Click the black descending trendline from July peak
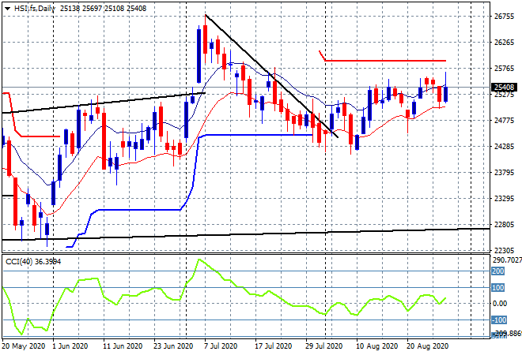This screenshot has width=522, height=355. pyautogui.click(x=269, y=75)
